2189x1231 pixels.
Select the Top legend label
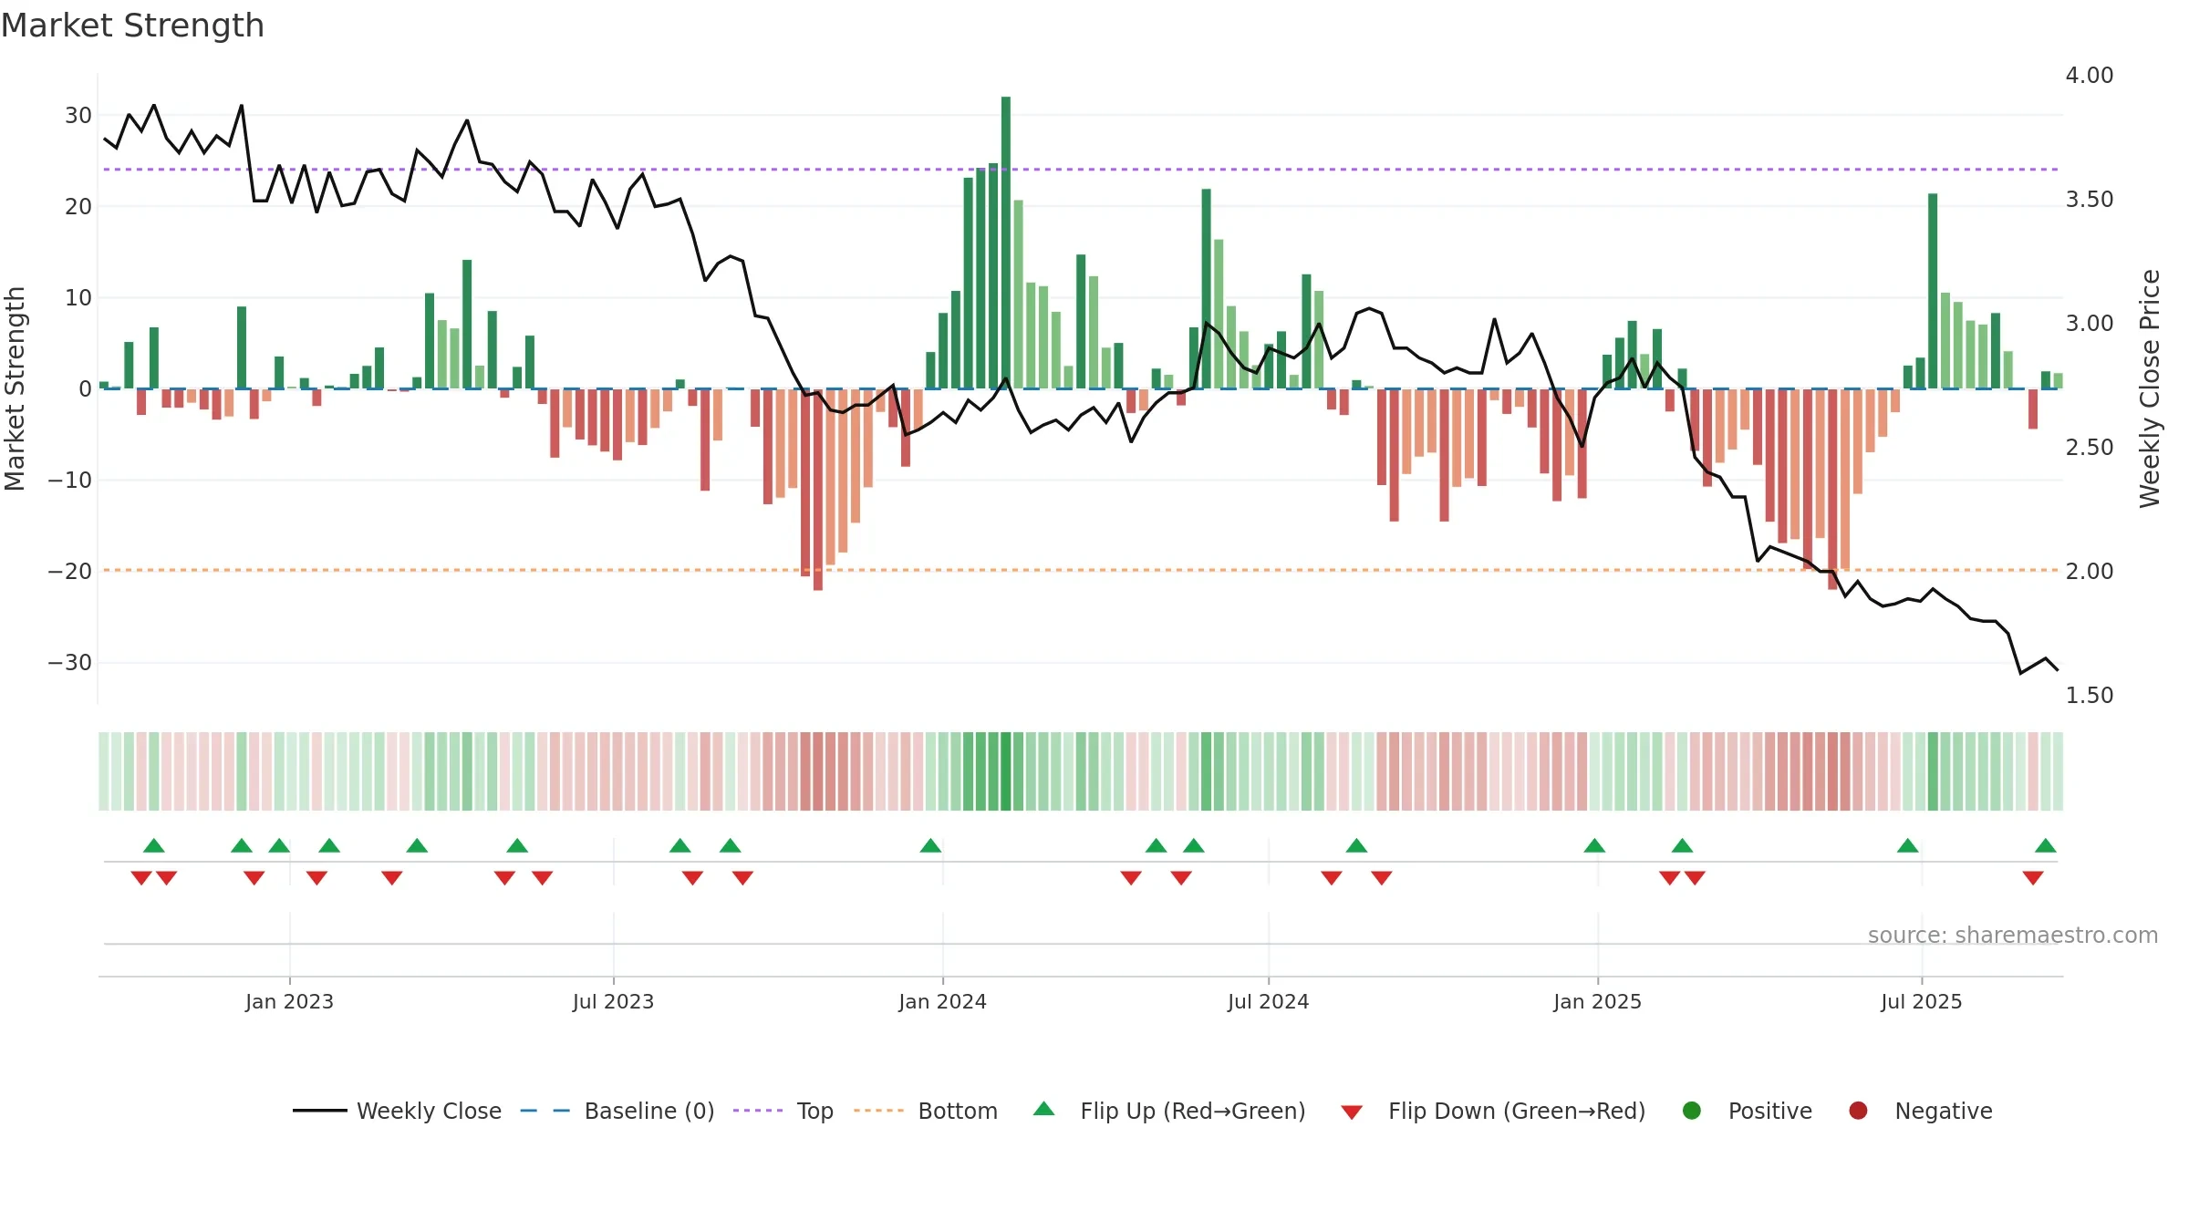814,1111
